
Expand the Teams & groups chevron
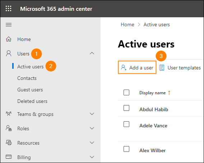92,114
